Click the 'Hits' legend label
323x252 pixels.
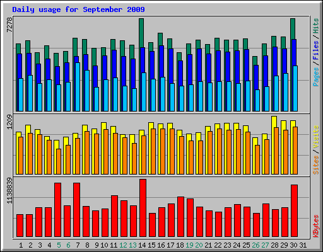point(316,26)
